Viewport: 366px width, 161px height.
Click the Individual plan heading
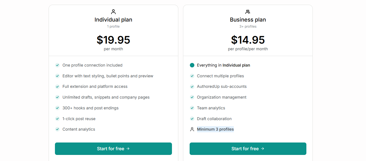click(113, 20)
